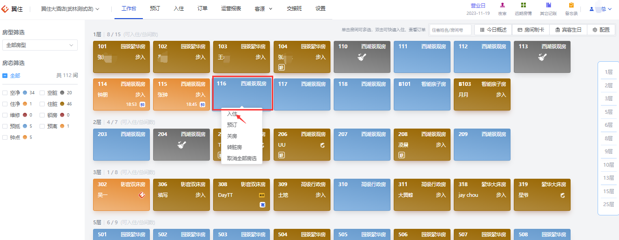This screenshot has width=619, height=240.
Task: Check the 预离 filter checkbox
Action: point(42,126)
